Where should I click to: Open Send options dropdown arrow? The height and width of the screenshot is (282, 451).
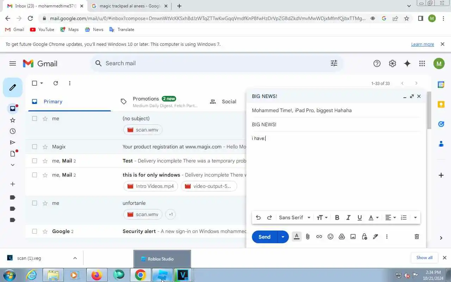(x=283, y=237)
